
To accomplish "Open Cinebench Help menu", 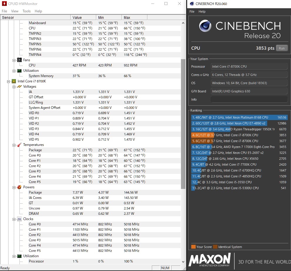I will [202, 11].
